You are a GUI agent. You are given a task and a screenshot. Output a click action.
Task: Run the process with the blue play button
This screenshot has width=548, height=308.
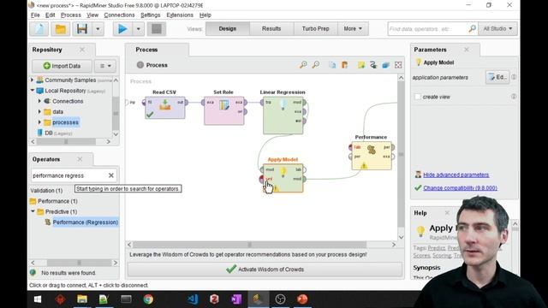(x=122, y=29)
